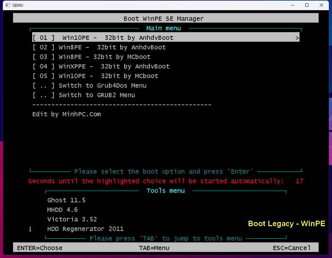Click the ENTER=Choose hint in status bar
332x258 pixels.
(40, 248)
